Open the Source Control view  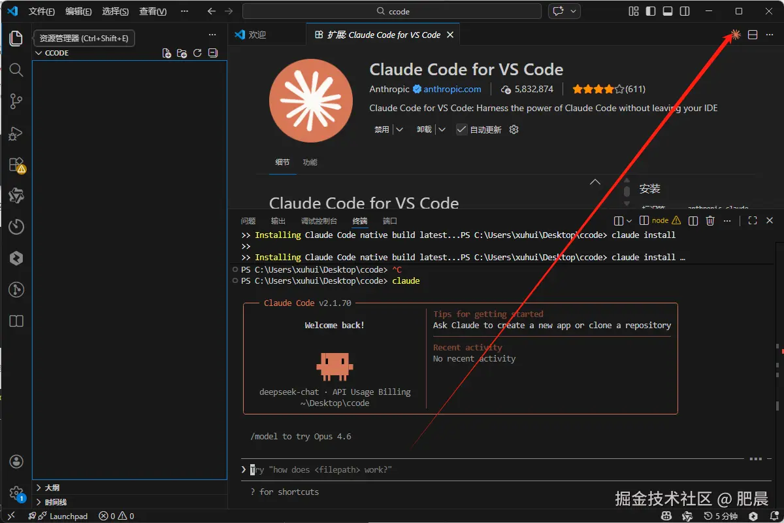pos(16,101)
